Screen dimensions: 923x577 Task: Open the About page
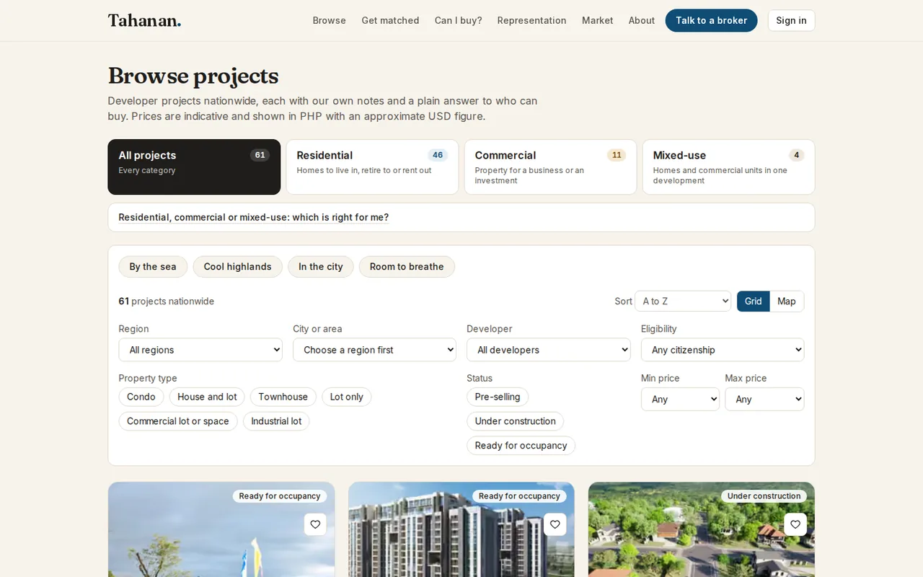[642, 20]
